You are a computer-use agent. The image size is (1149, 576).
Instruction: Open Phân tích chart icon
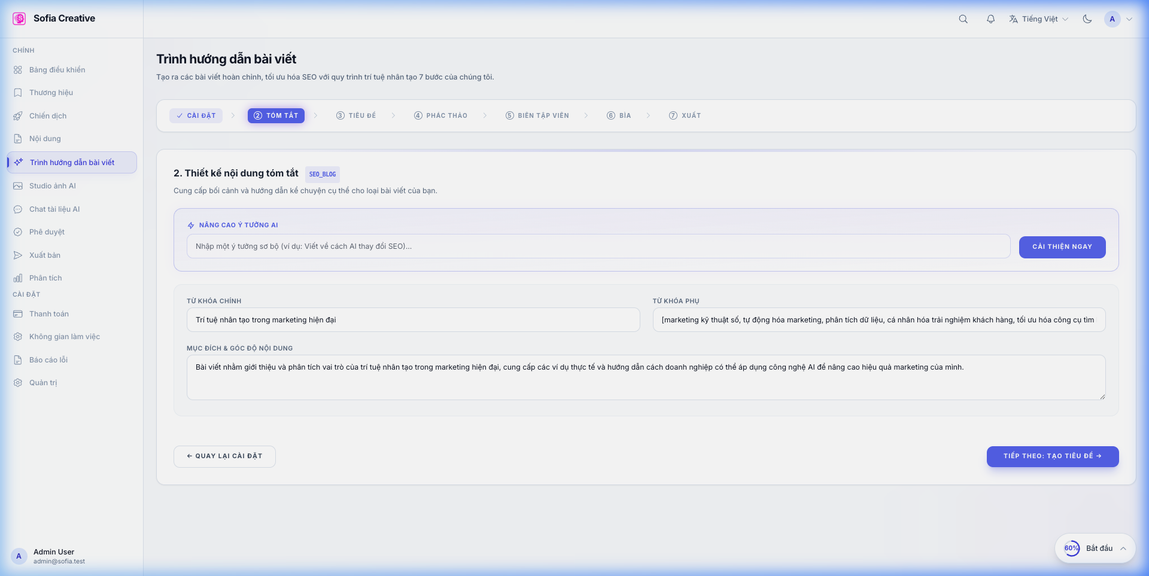pyautogui.click(x=18, y=278)
